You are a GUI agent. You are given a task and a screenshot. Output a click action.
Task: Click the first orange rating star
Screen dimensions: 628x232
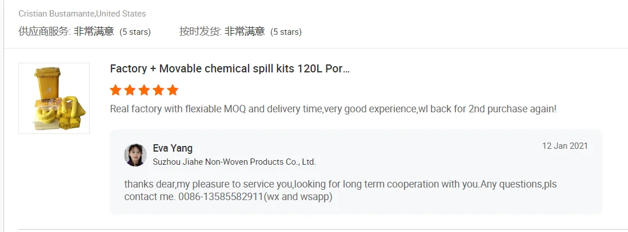tap(115, 90)
